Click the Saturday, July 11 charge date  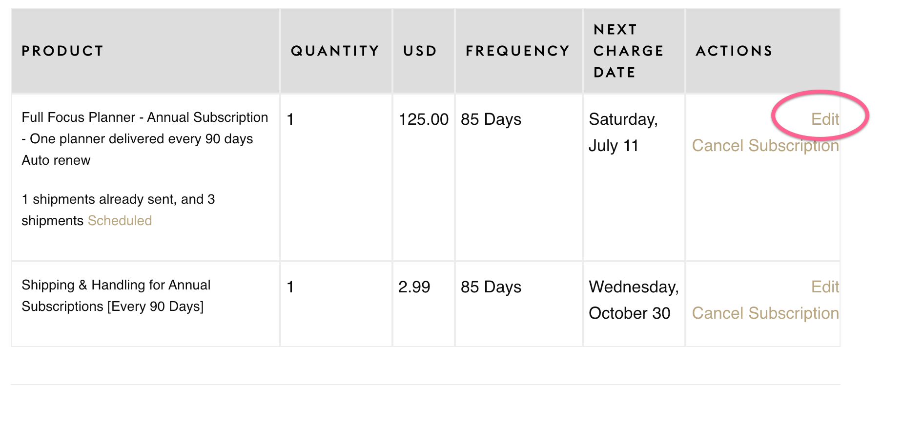tap(623, 132)
